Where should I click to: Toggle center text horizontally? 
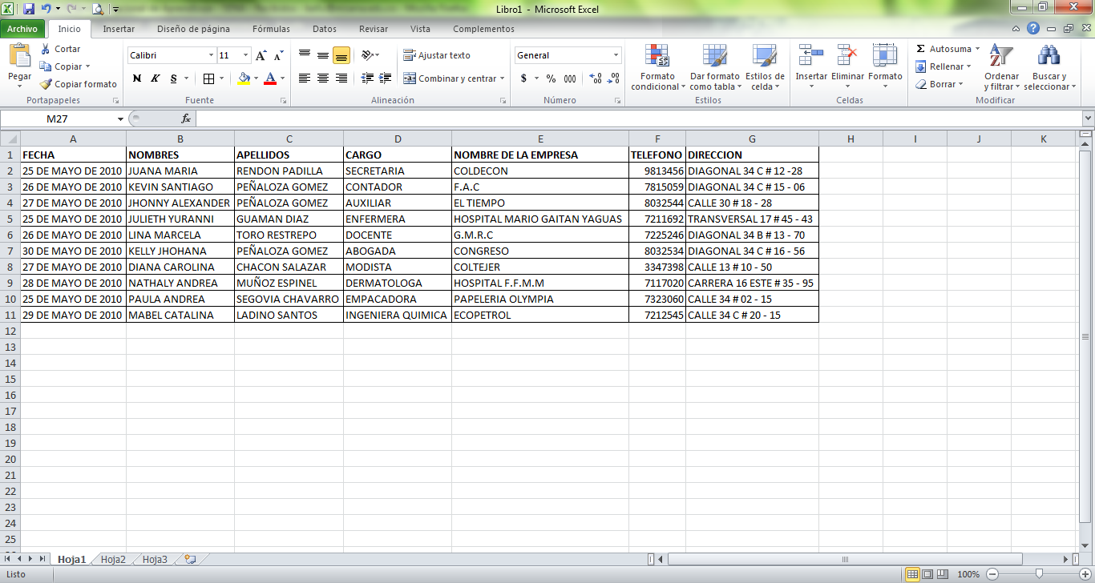click(x=323, y=78)
